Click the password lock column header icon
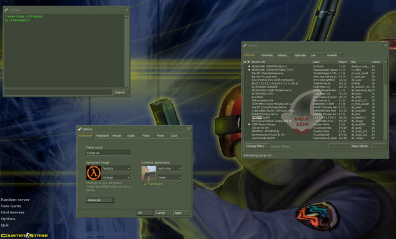Viewport: 396px width, 239px height. click(x=245, y=62)
